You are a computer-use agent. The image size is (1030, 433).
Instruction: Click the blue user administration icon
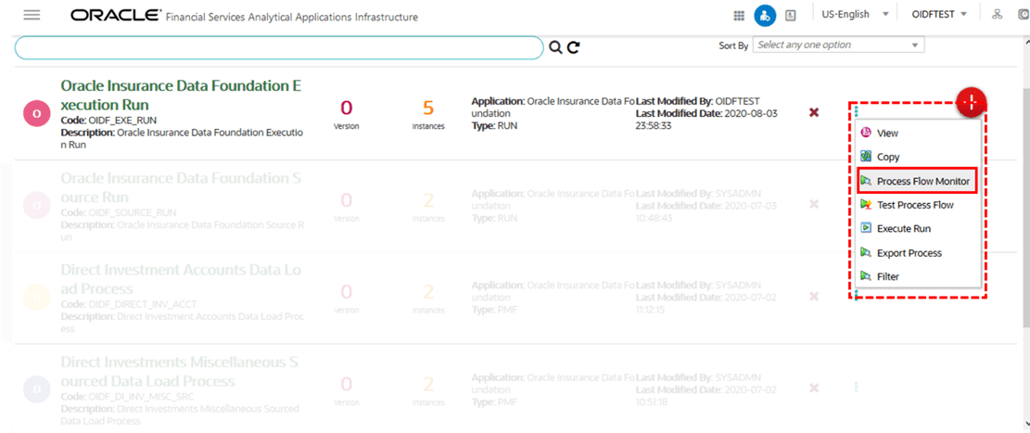click(765, 15)
